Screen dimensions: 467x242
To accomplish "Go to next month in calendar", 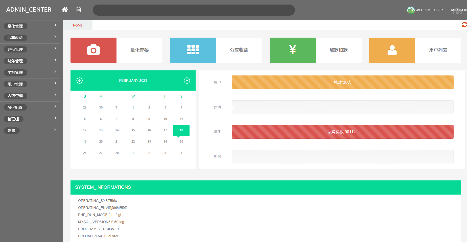I will (187, 80).
